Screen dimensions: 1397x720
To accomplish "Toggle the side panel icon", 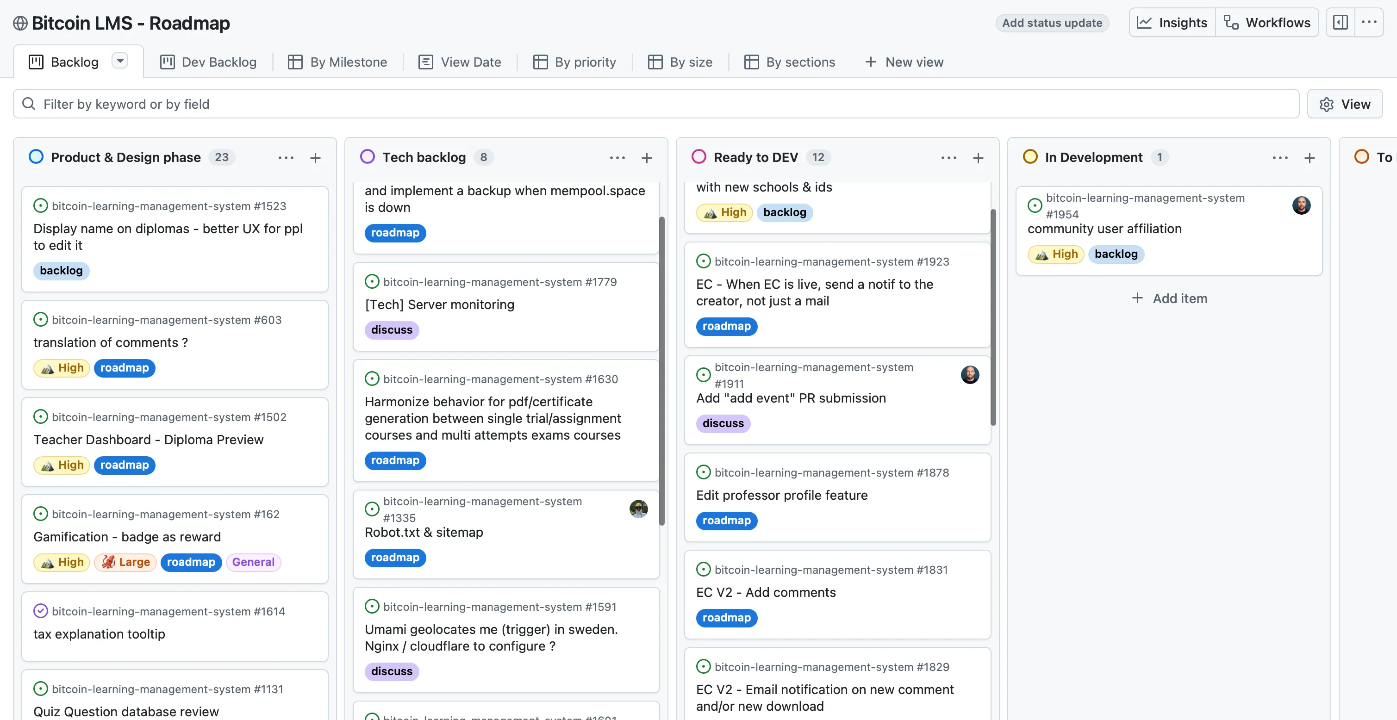I will tap(1340, 23).
